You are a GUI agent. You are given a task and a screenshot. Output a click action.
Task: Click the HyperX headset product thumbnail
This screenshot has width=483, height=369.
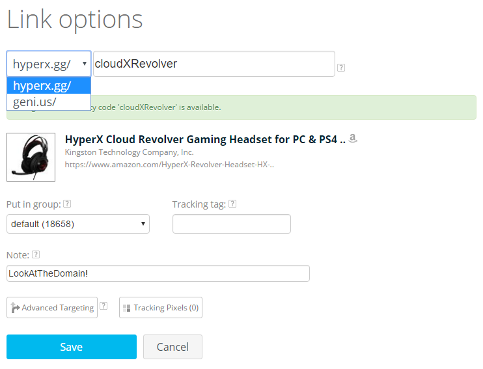(31, 157)
